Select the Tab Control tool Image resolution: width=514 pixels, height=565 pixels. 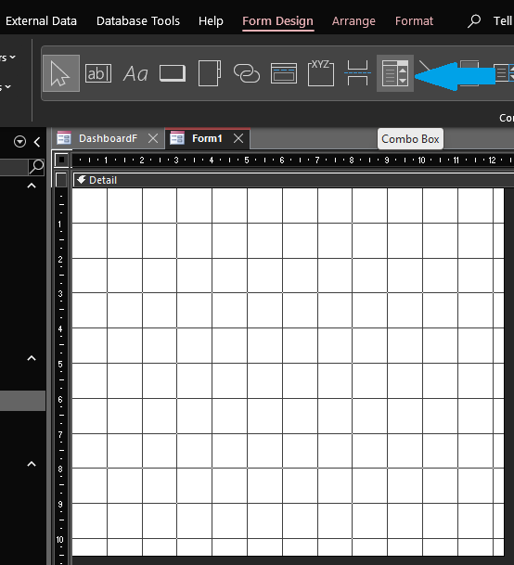click(x=210, y=73)
